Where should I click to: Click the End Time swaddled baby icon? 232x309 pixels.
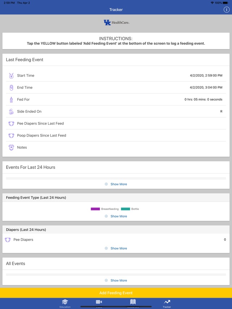[x=11, y=88]
